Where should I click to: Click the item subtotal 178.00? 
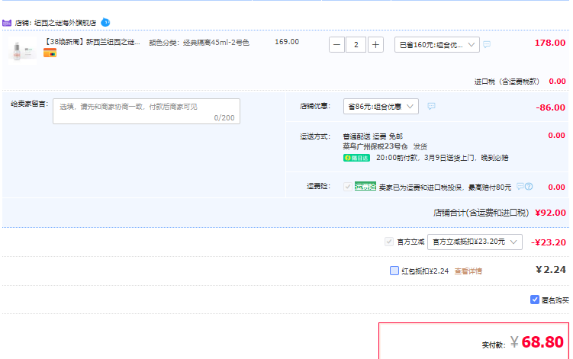pos(550,43)
